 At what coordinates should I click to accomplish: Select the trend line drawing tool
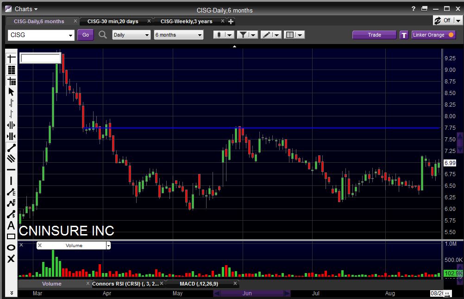click(x=11, y=148)
